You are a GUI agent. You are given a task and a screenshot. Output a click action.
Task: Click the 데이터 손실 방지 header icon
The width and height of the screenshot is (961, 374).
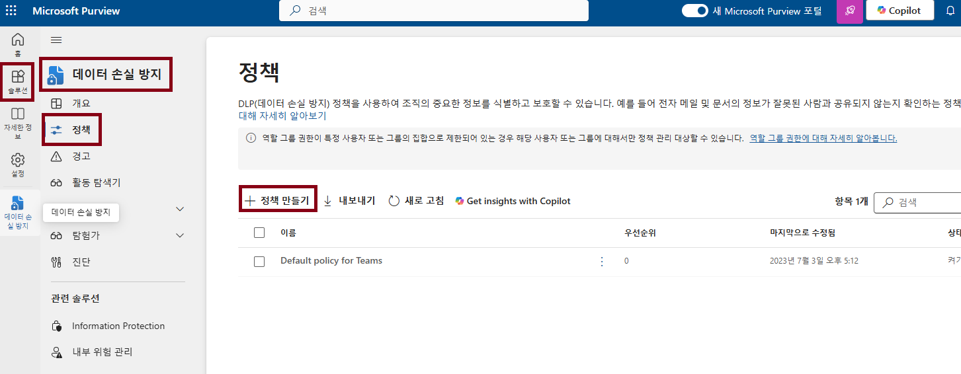[56, 75]
